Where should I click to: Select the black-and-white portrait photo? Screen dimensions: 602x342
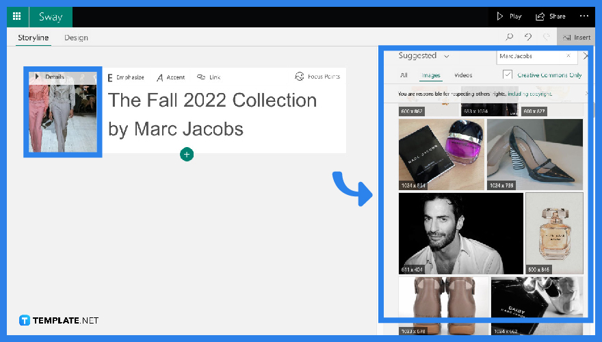460,233
